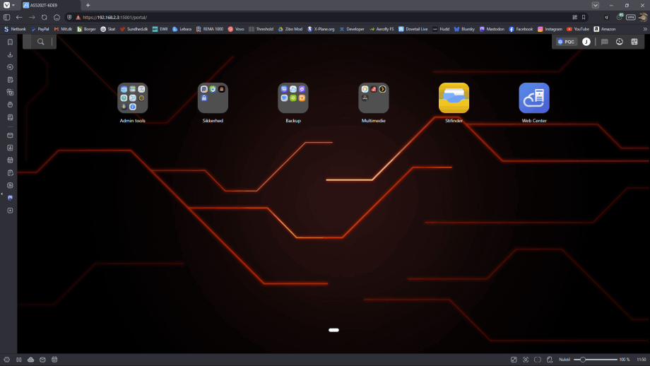The height and width of the screenshot is (366, 650).
Task: Open the Backup app folder
Action: 292,98
